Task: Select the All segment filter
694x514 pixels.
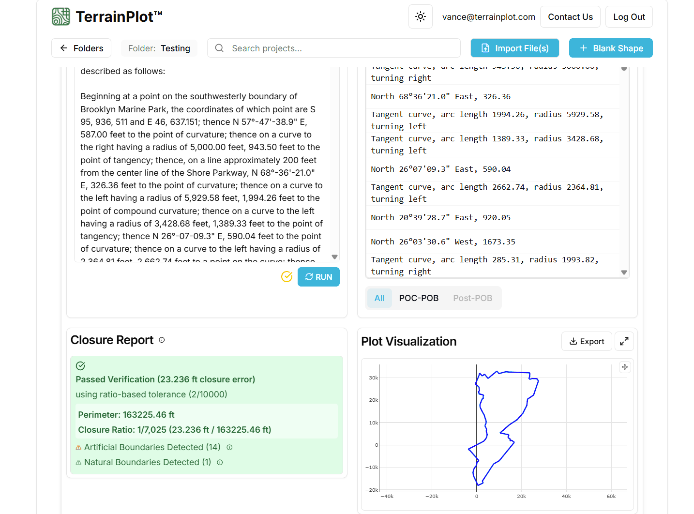Action: point(379,298)
